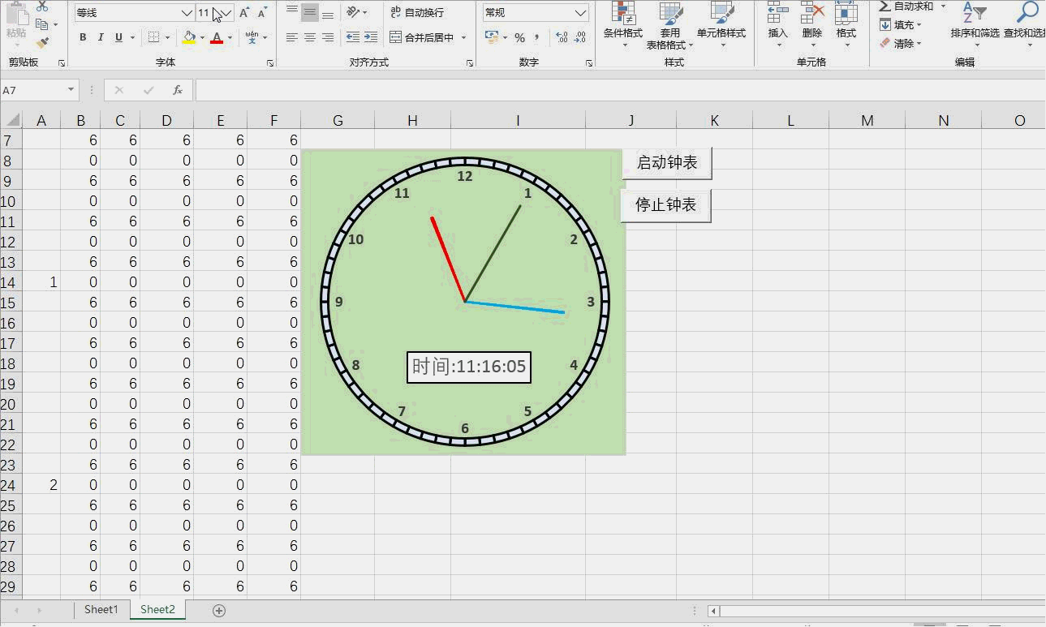This screenshot has height=627, width=1046.
Task: Center text horizontally
Action: point(310,37)
